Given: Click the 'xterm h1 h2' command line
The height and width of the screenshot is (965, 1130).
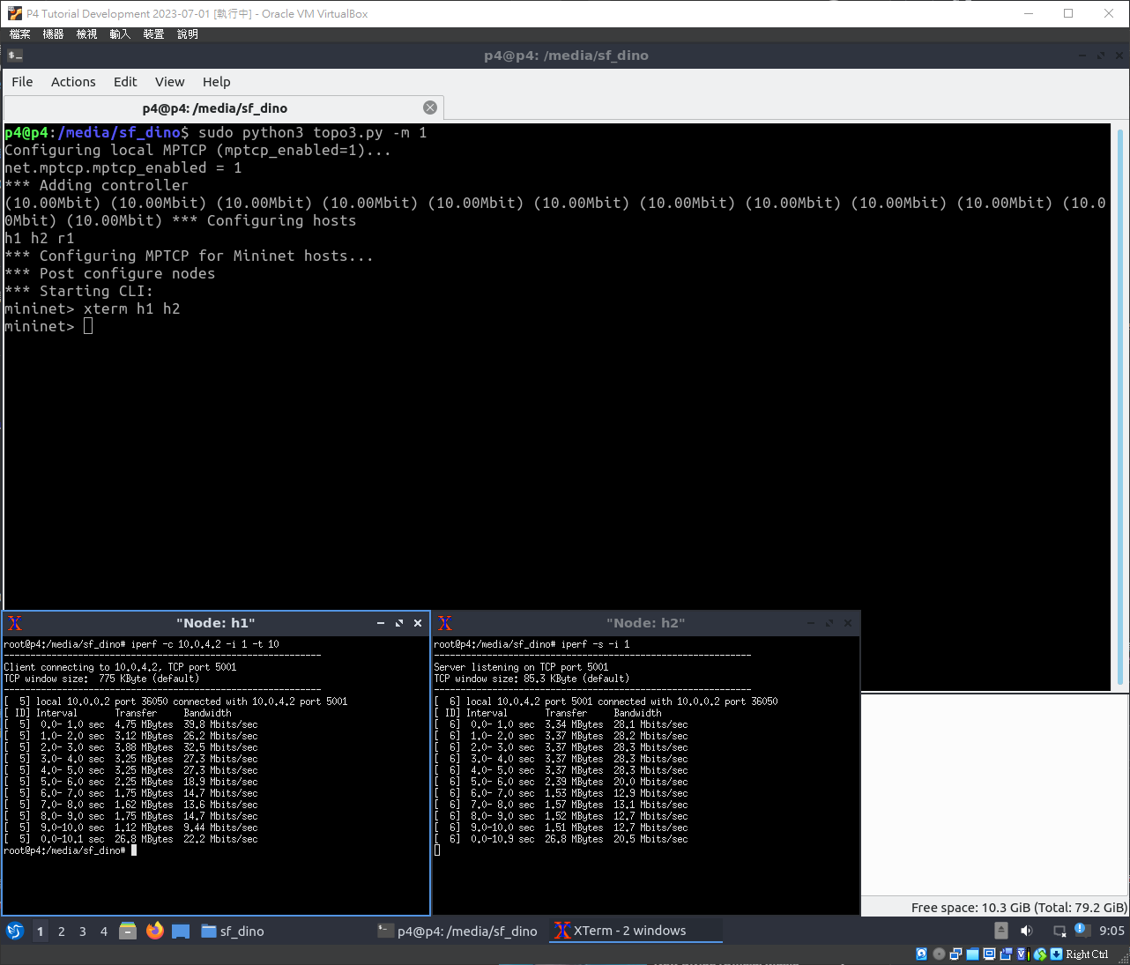Looking at the screenshot, I should pos(132,308).
